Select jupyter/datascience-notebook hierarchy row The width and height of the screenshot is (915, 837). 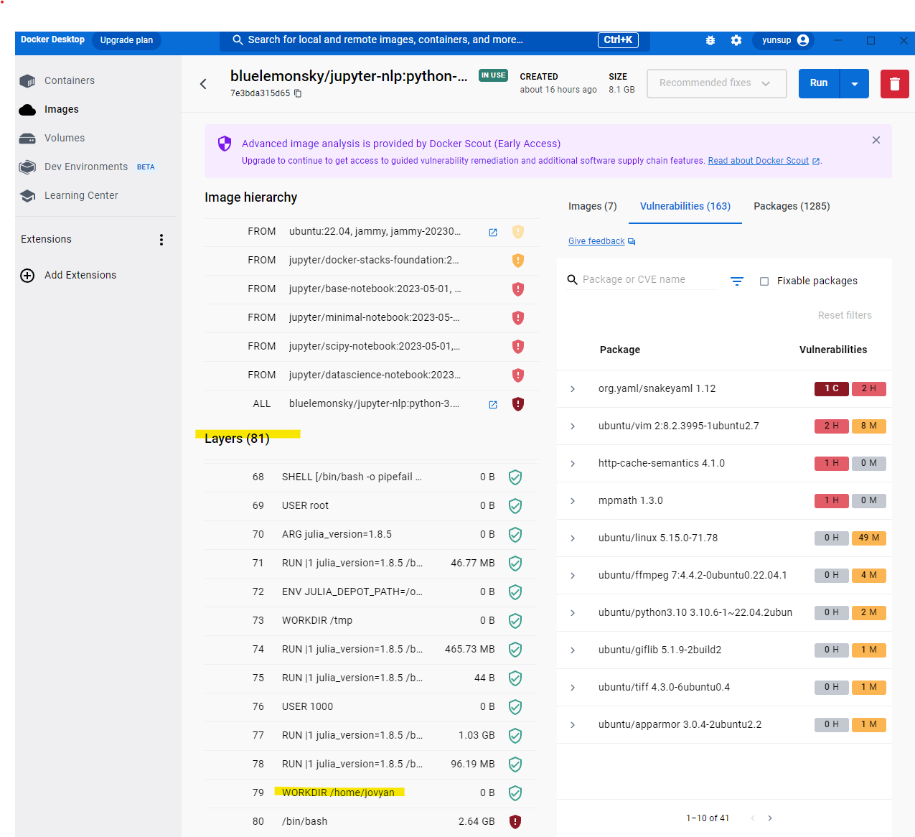pos(370,375)
